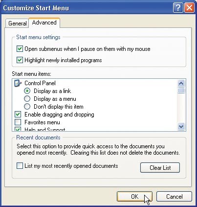Click the Start menu items scrollbar thumb

pyautogui.click(x=181, y=91)
